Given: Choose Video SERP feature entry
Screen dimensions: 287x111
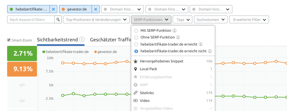Looking at the screenshot, I should coord(173,101).
